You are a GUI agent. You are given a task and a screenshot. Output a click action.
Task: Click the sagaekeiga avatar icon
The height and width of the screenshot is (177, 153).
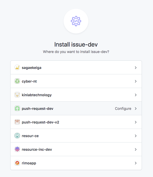pyautogui.click(x=17, y=67)
